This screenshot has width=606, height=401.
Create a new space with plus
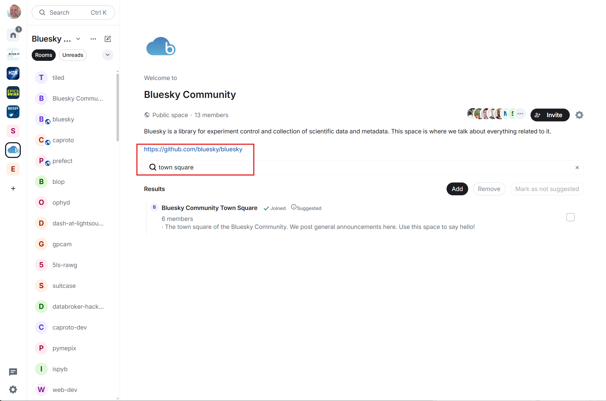13,189
